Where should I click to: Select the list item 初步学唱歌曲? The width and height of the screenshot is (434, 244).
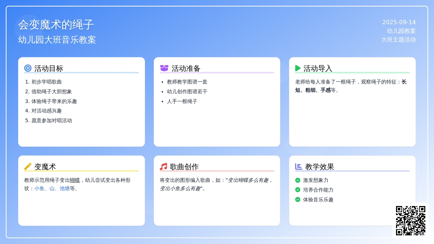pos(47,82)
